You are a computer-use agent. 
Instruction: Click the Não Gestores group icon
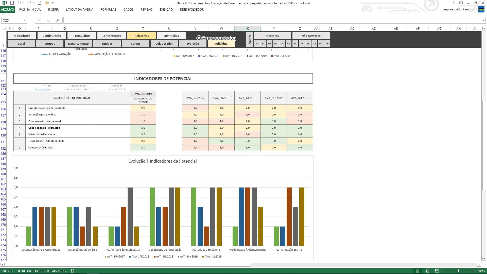click(x=310, y=36)
